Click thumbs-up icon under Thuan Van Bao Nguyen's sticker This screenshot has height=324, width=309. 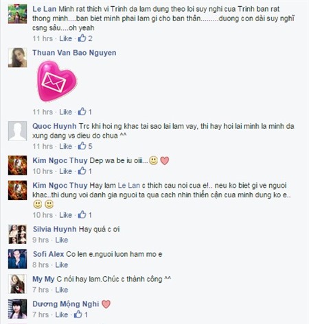(82, 112)
